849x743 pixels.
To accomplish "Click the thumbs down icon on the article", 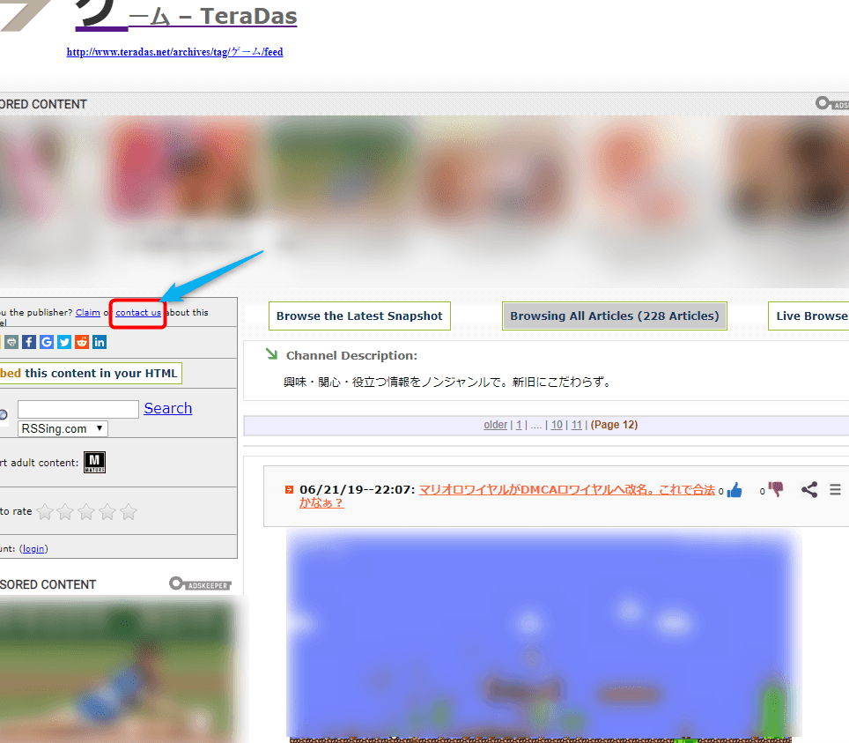I will click(775, 489).
